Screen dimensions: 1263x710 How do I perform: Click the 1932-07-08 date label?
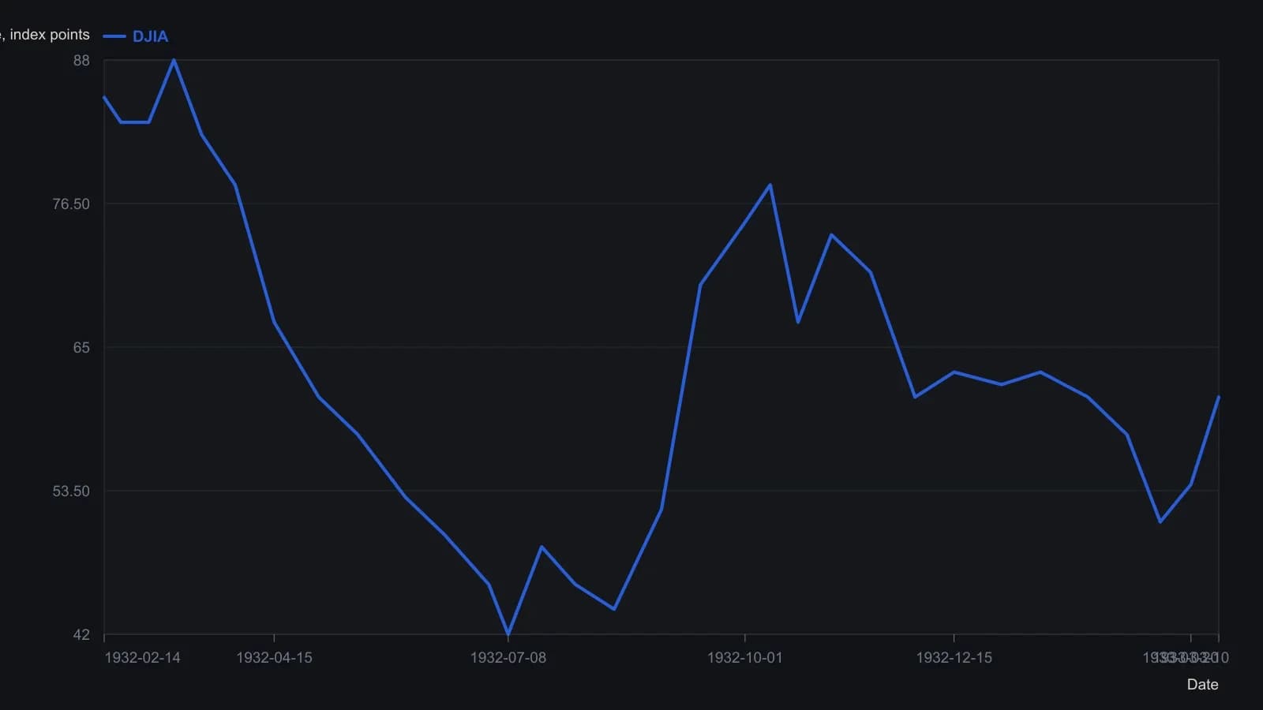point(508,658)
